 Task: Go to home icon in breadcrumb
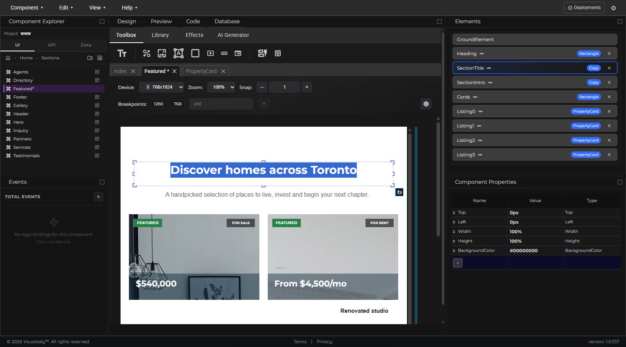8,58
